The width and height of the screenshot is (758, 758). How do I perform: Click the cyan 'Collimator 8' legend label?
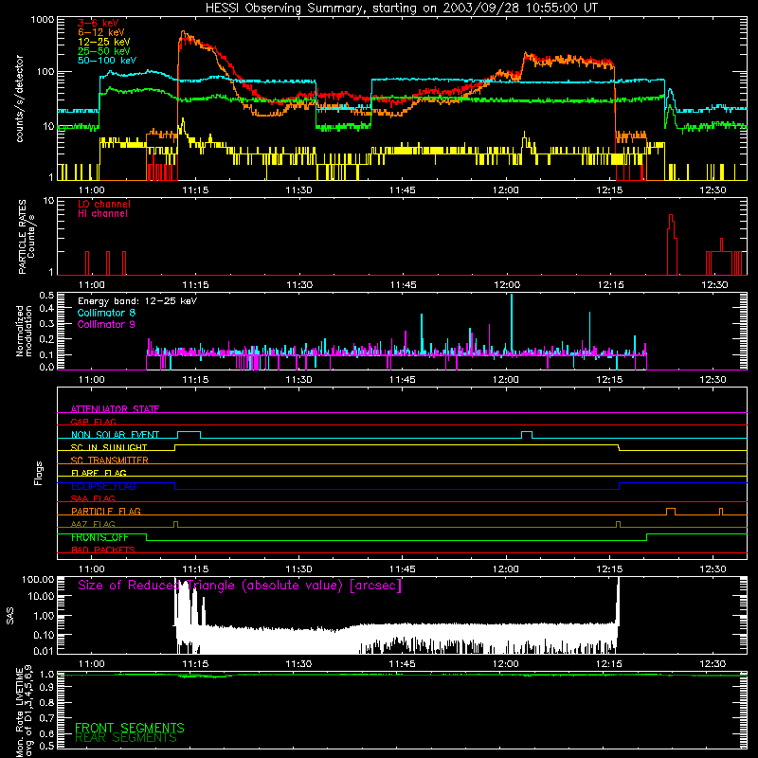point(106,313)
